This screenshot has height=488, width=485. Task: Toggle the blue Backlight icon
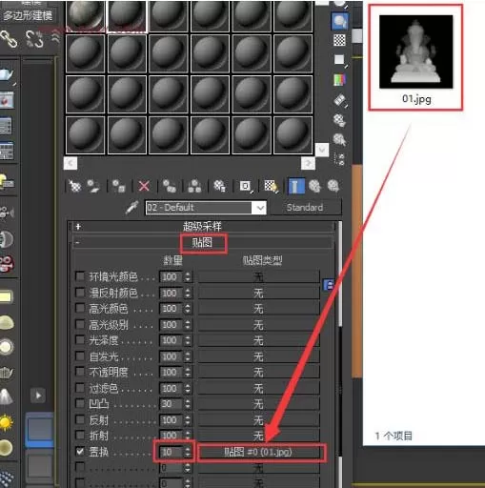(x=339, y=22)
